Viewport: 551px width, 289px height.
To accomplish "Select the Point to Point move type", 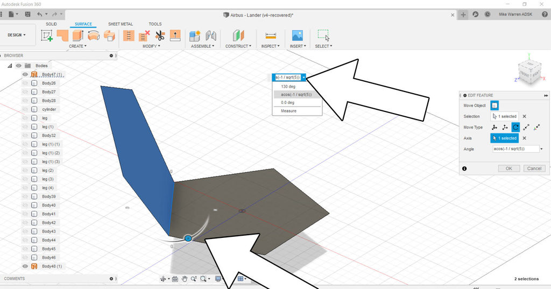I will pyautogui.click(x=526, y=127).
